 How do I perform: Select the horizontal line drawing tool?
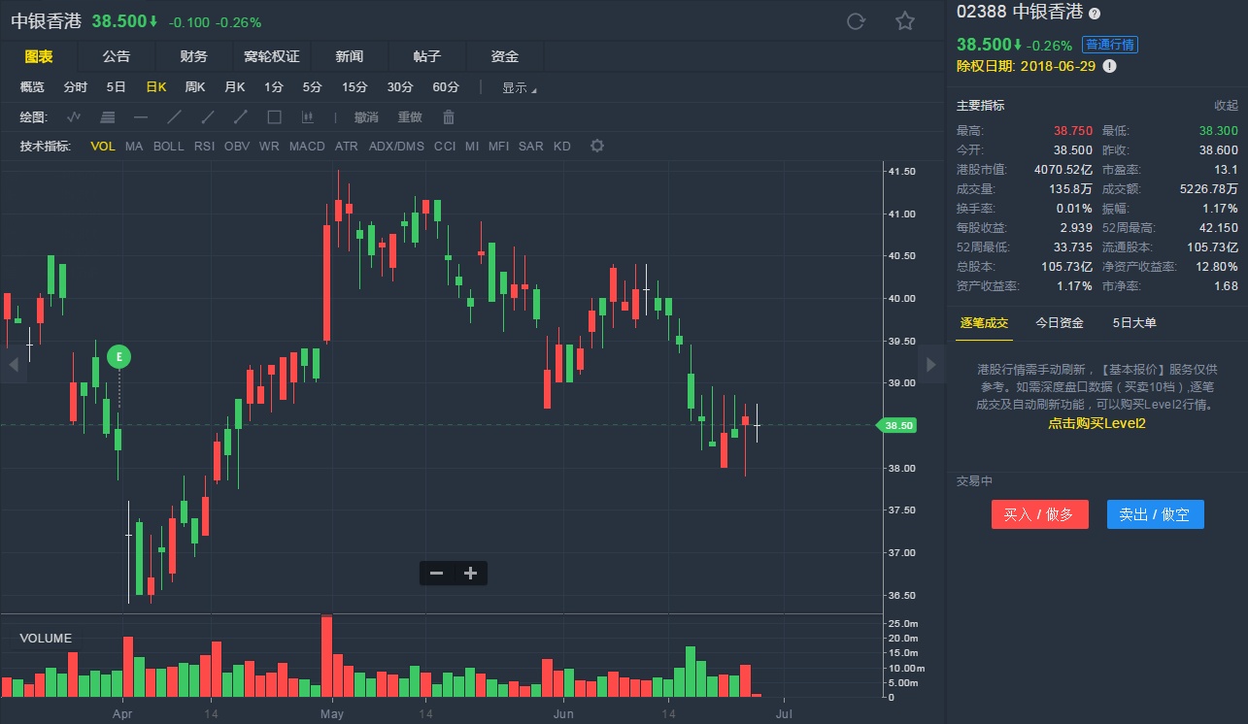point(141,117)
